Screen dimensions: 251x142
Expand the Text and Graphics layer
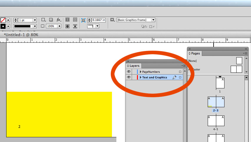141,77
